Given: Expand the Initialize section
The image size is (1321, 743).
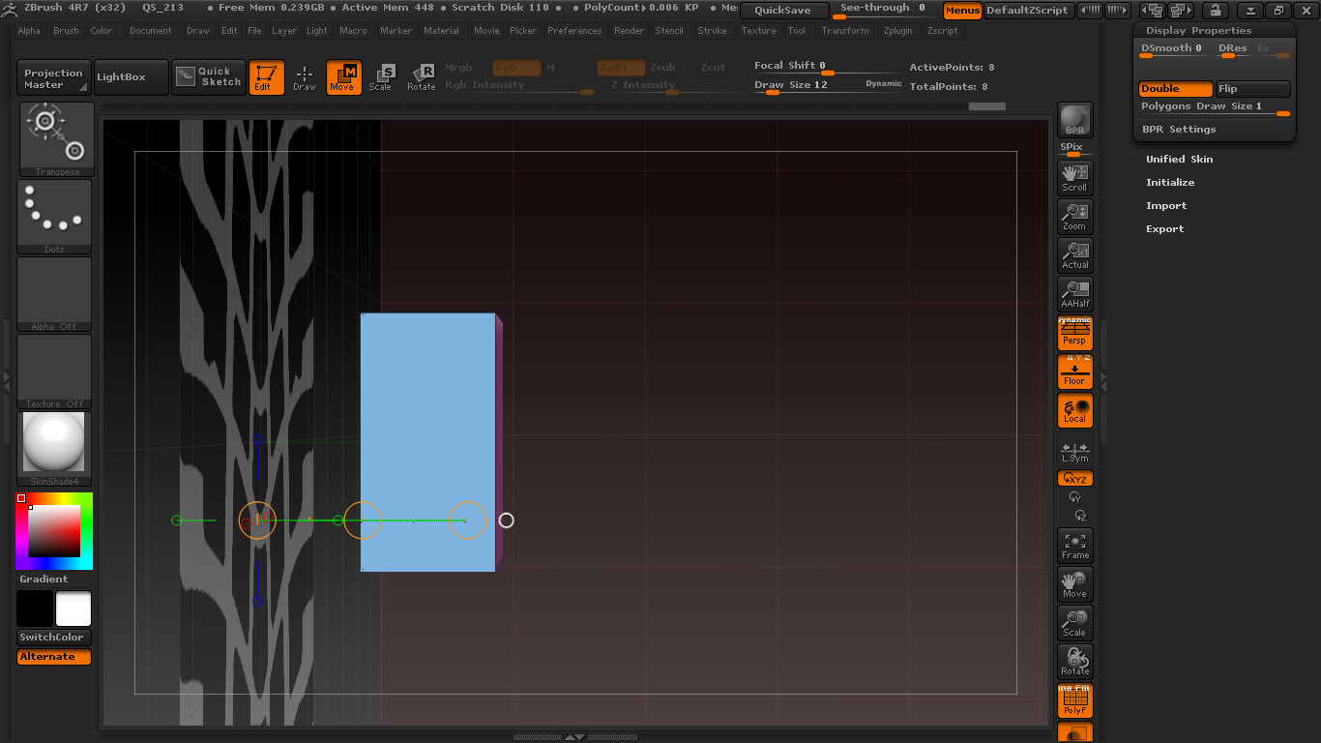Looking at the screenshot, I should (1170, 183).
